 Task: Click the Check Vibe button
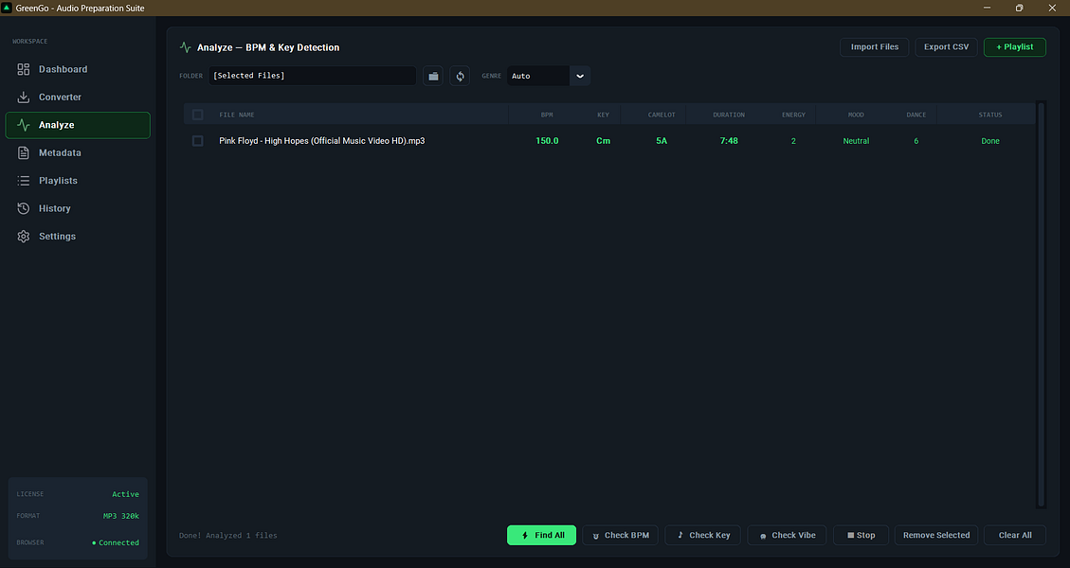tap(787, 535)
